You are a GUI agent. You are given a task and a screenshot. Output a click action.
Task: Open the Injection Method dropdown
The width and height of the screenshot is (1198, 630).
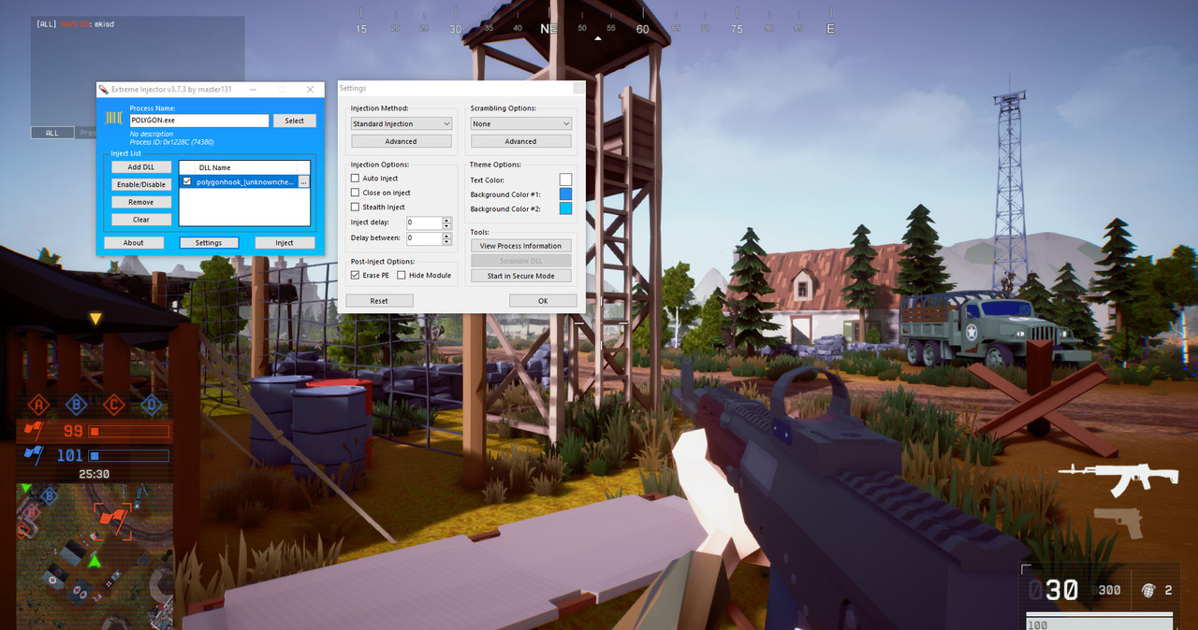point(402,123)
